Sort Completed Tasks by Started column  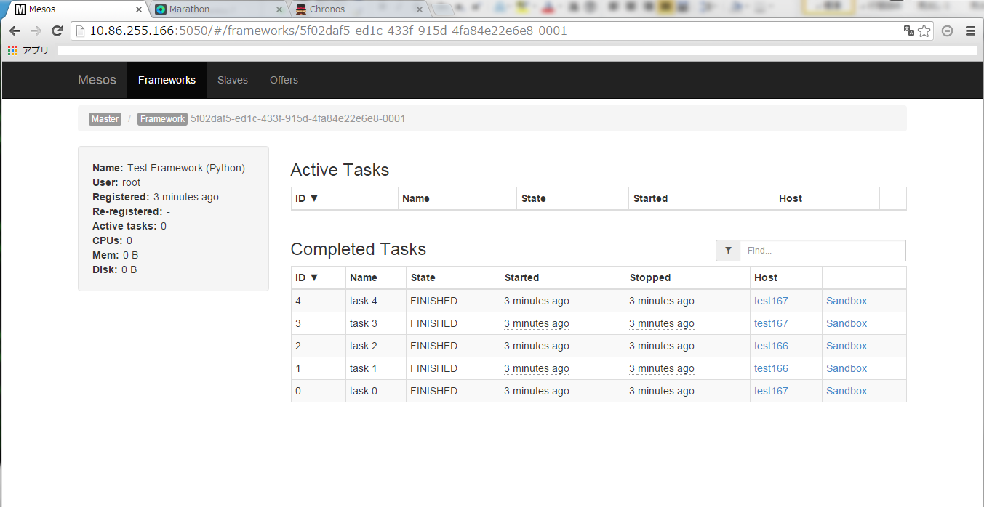point(521,277)
